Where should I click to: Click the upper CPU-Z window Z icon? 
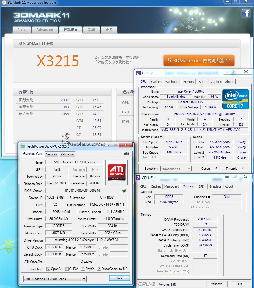138,73
